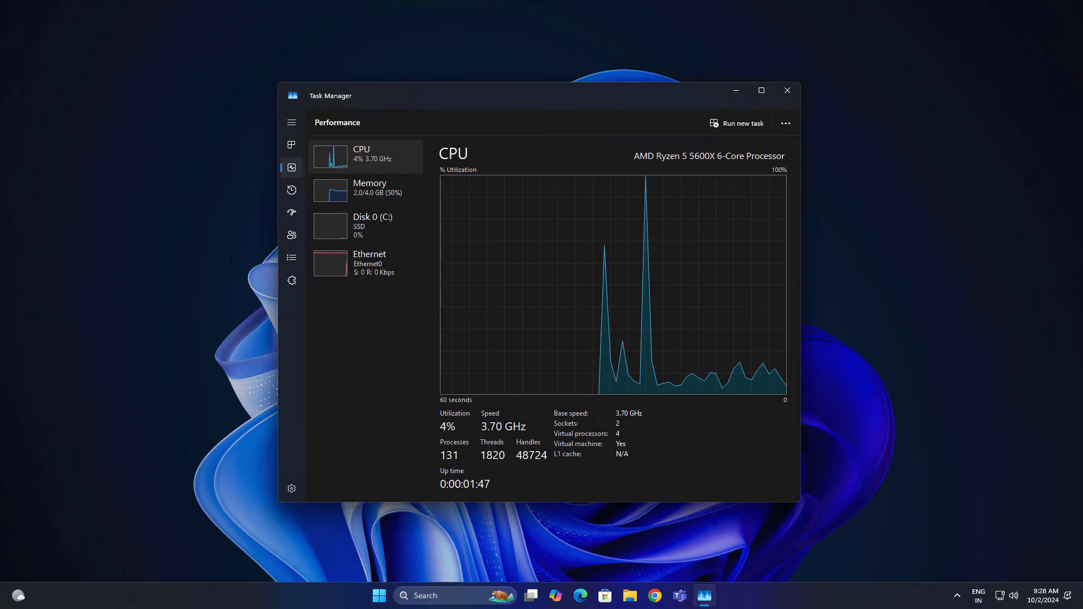The width and height of the screenshot is (1083, 609).
Task: Click the CPU utilization graph
Action: 613,285
